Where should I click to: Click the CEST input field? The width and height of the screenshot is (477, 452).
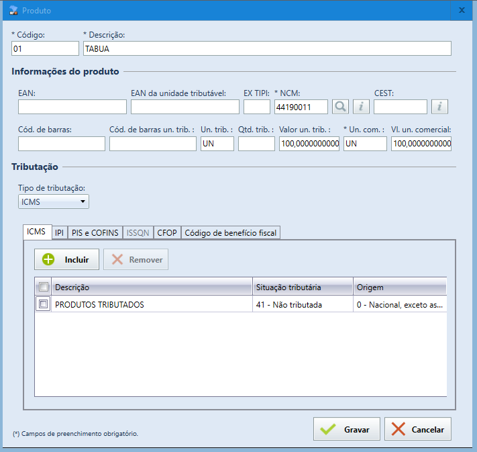(x=401, y=107)
